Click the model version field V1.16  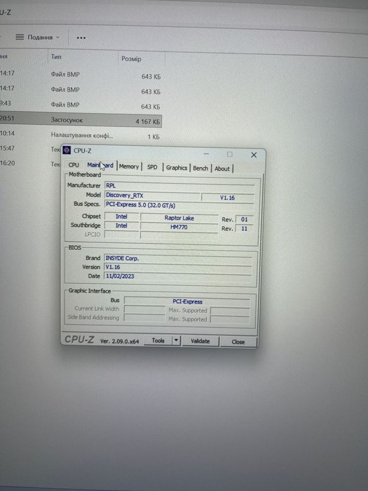click(x=227, y=198)
